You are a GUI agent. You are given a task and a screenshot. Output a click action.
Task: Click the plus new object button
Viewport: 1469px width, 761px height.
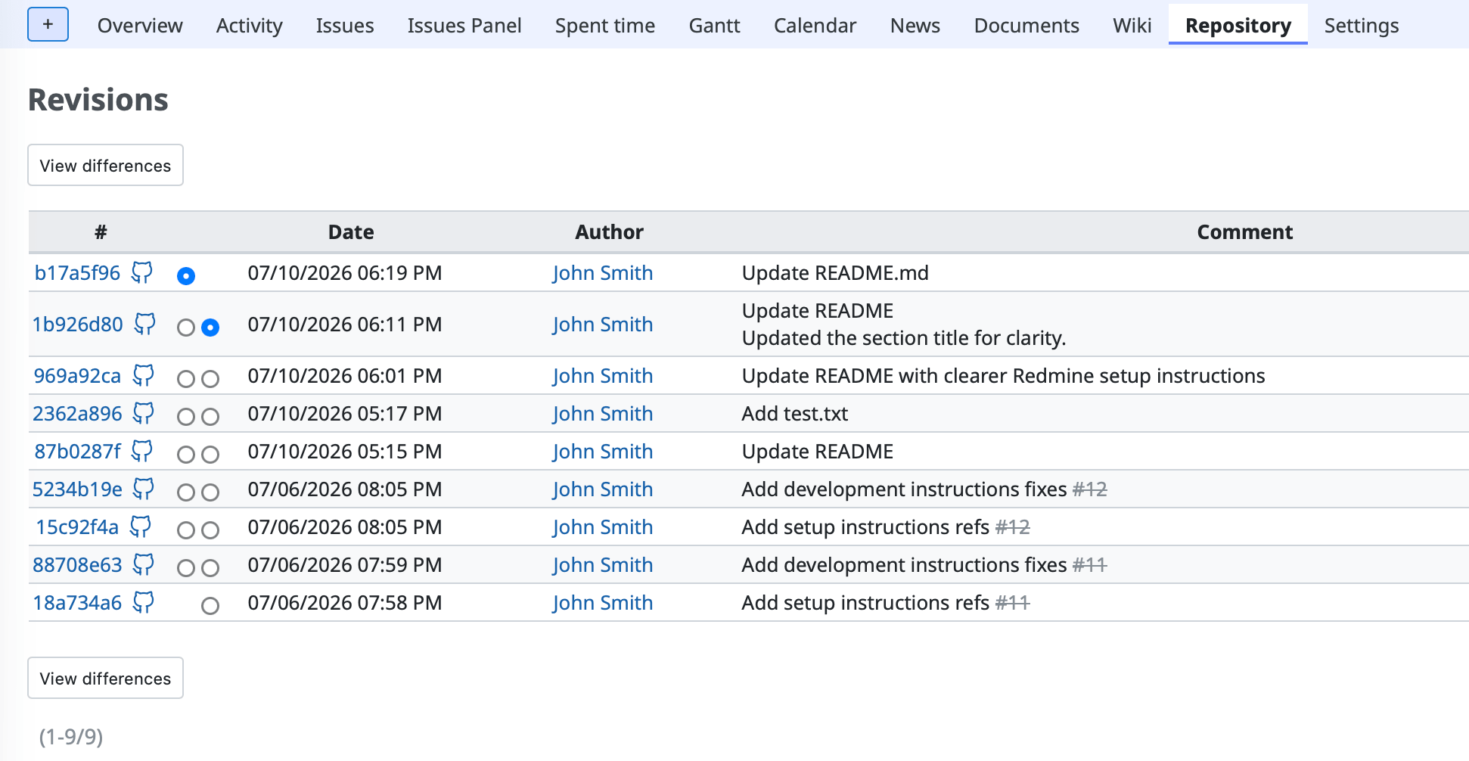click(48, 24)
